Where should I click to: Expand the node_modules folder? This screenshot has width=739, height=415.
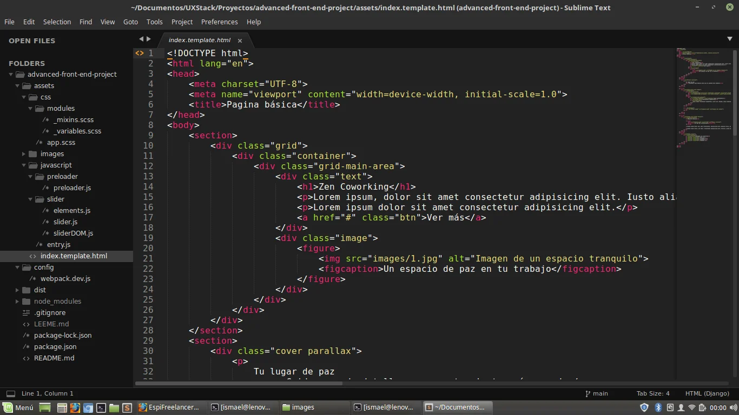(x=18, y=302)
